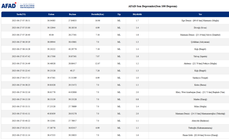
Task: Click magnitude value 1.1
Action: 137,121
